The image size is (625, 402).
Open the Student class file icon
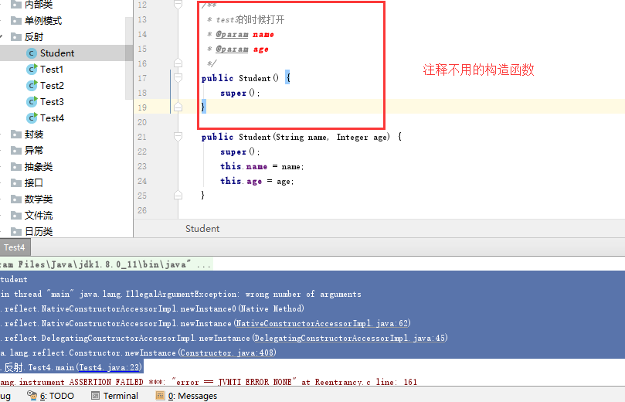pos(32,53)
